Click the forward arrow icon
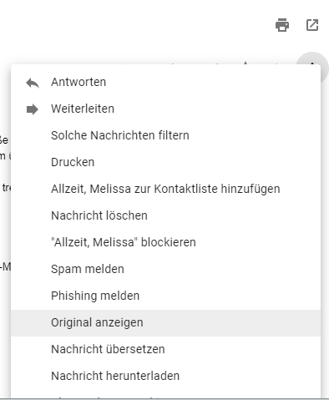Screen dimensions: 329x400 tap(33, 109)
